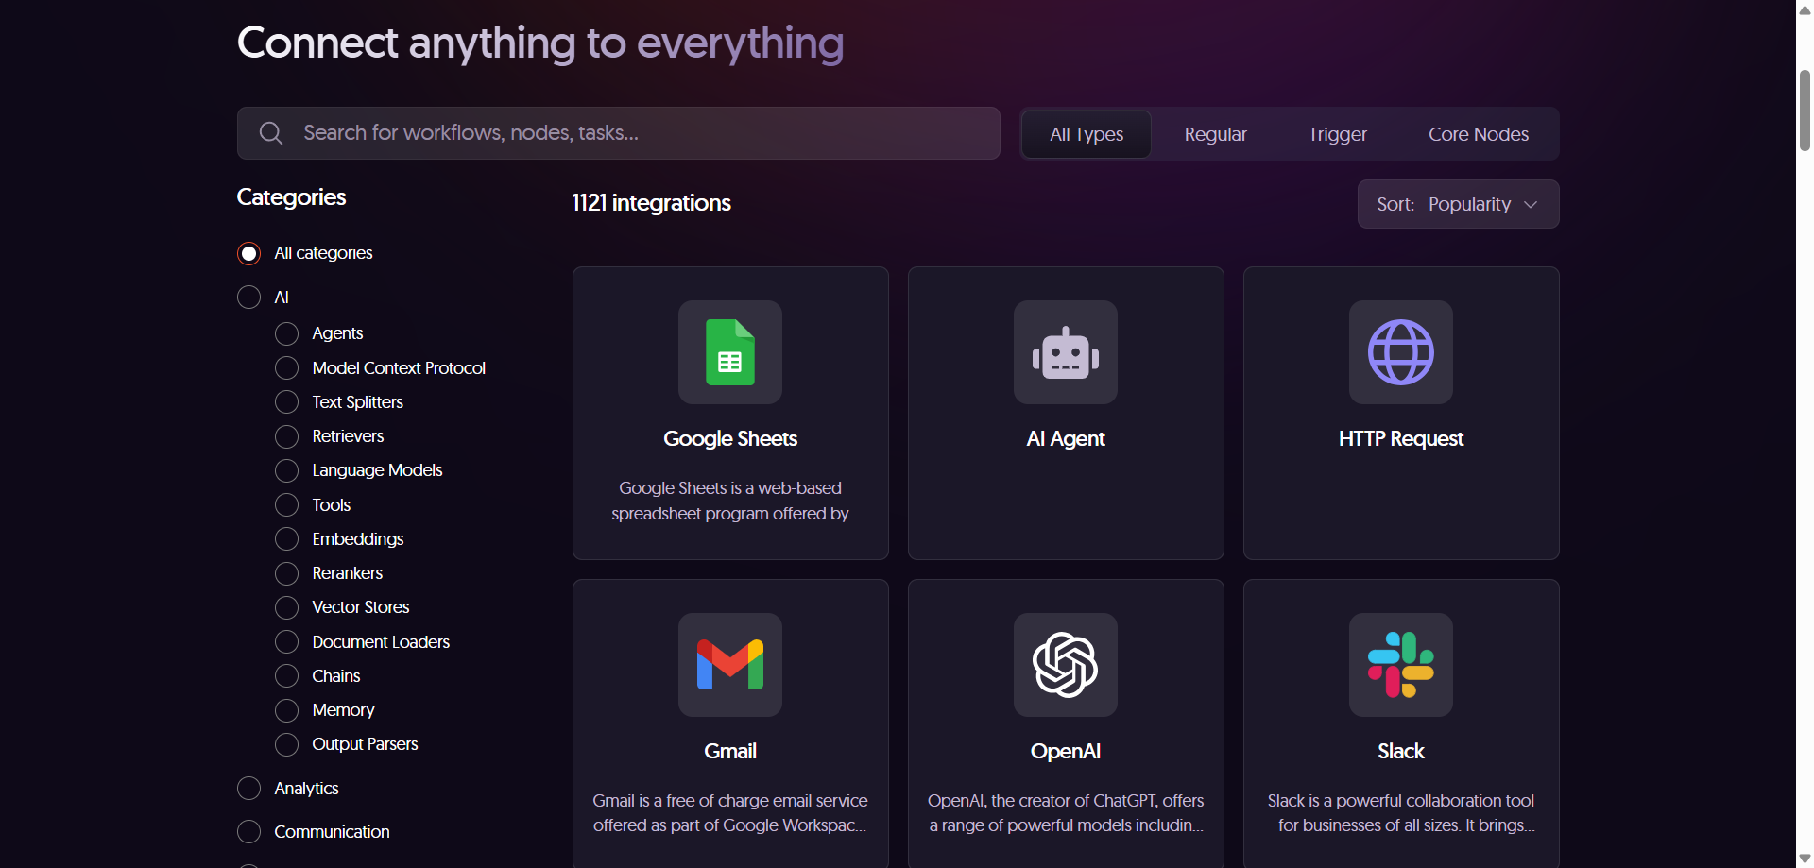Select the Vector Stores radio button
Image resolution: width=1814 pixels, height=868 pixels.
tap(286, 607)
